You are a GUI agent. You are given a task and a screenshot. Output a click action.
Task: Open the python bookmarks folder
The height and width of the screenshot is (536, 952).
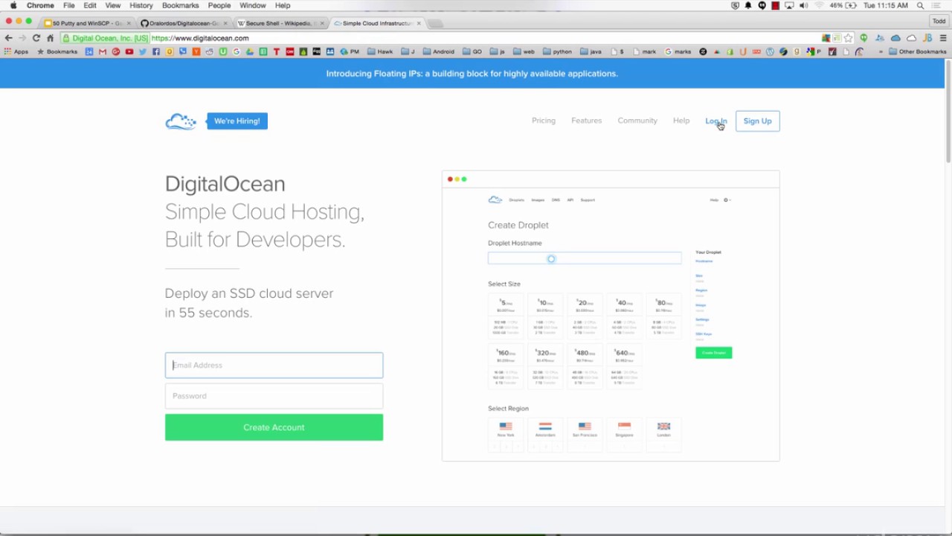click(x=557, y=51)
